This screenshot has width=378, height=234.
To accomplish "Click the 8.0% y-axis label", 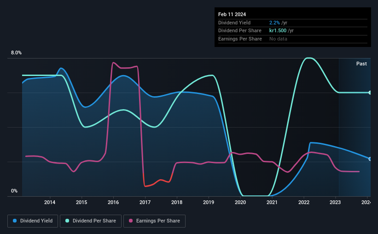I will pyautogui.click(x=16, y=53).
